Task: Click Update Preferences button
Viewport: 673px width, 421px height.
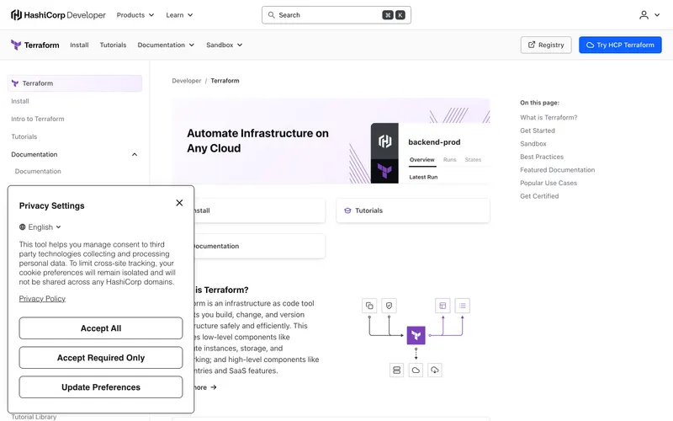Action: pyautogui.click(x=101, y=387)
